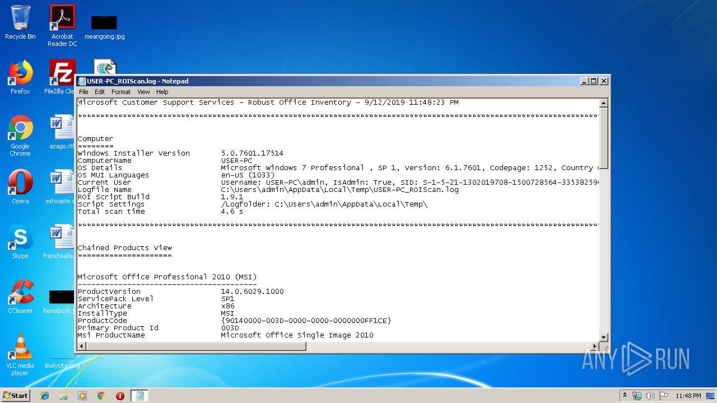Click the '5.0.7601.17514' installer version value
This screenshot has height=403, width=717.
[252, 153]
